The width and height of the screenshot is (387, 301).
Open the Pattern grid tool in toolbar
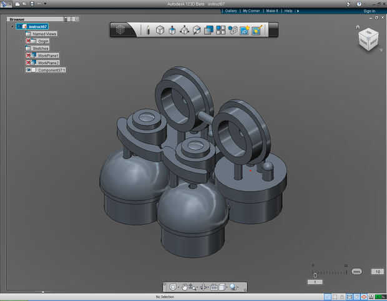point(220,30)
